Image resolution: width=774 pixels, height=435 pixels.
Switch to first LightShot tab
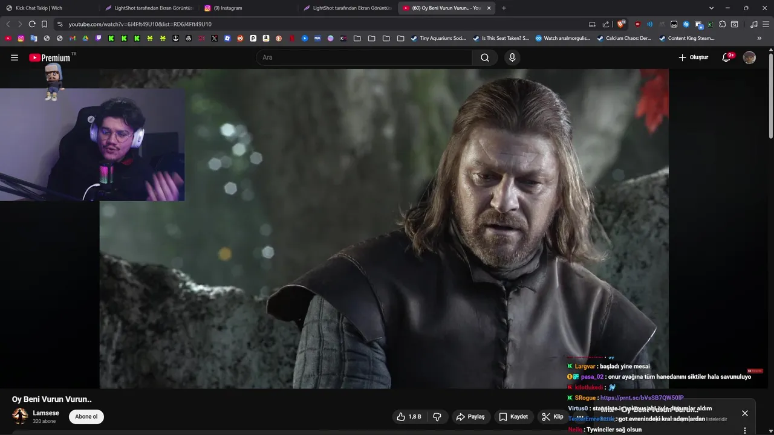point(149,8)
